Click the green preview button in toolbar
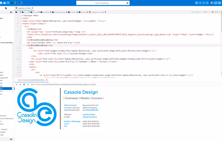The image size is (222, 141). coord(13,3)
